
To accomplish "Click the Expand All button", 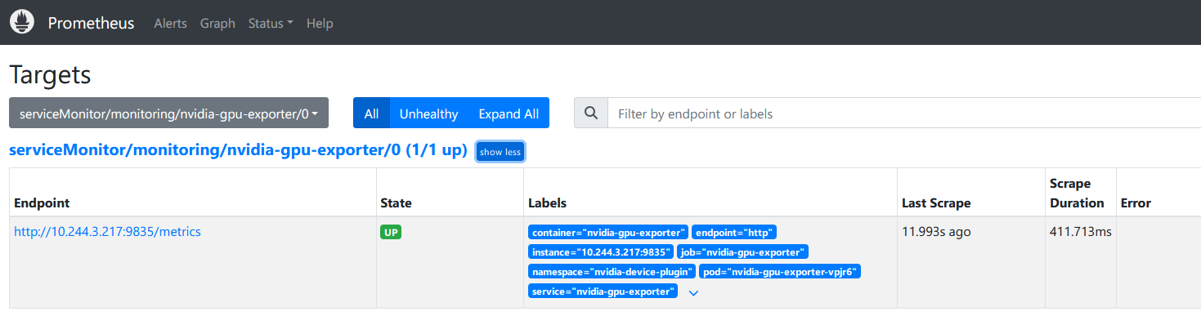I will click(x=509, y=113).
